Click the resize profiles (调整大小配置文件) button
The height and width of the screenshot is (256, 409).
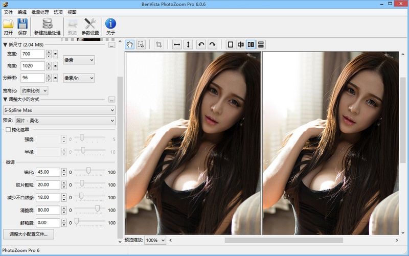(x=29, y=235)
